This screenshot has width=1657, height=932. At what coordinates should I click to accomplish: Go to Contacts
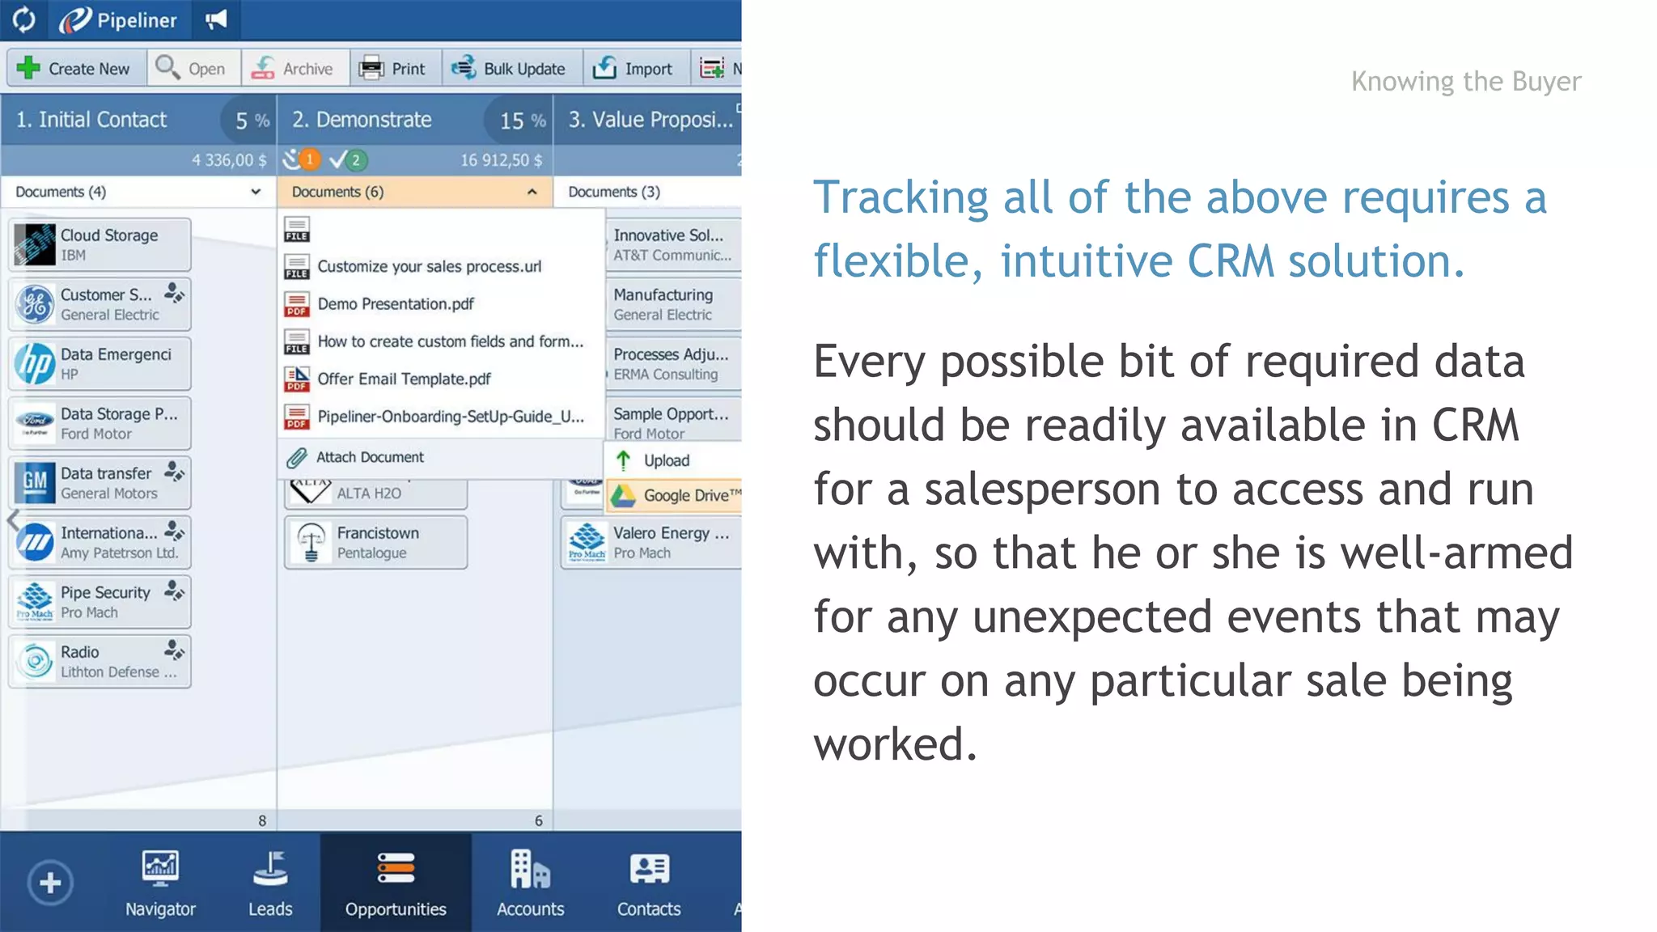(649, 883)
